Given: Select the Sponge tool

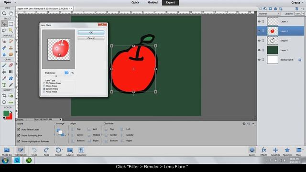Looking at the screenshot, I should pyautogui.click(x=11, y=54).
